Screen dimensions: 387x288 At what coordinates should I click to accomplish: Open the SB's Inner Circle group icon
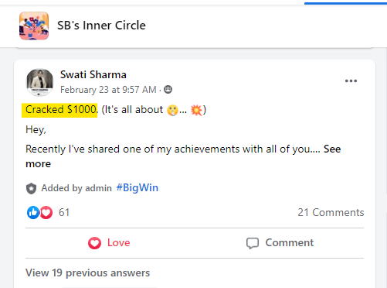34,26
